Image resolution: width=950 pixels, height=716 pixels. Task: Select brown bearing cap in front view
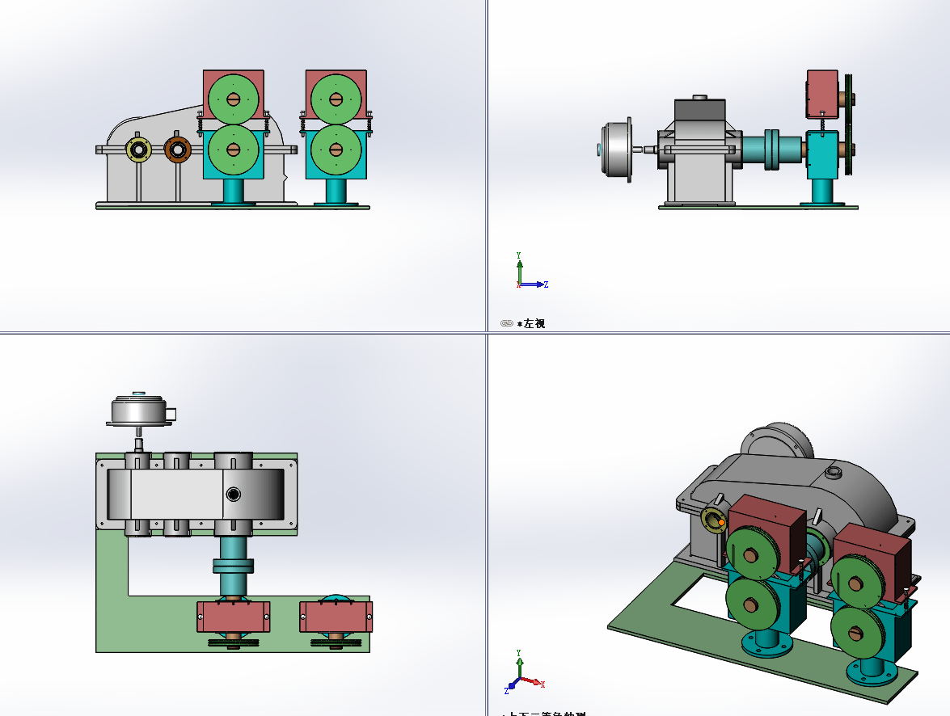tap(178, 150)
